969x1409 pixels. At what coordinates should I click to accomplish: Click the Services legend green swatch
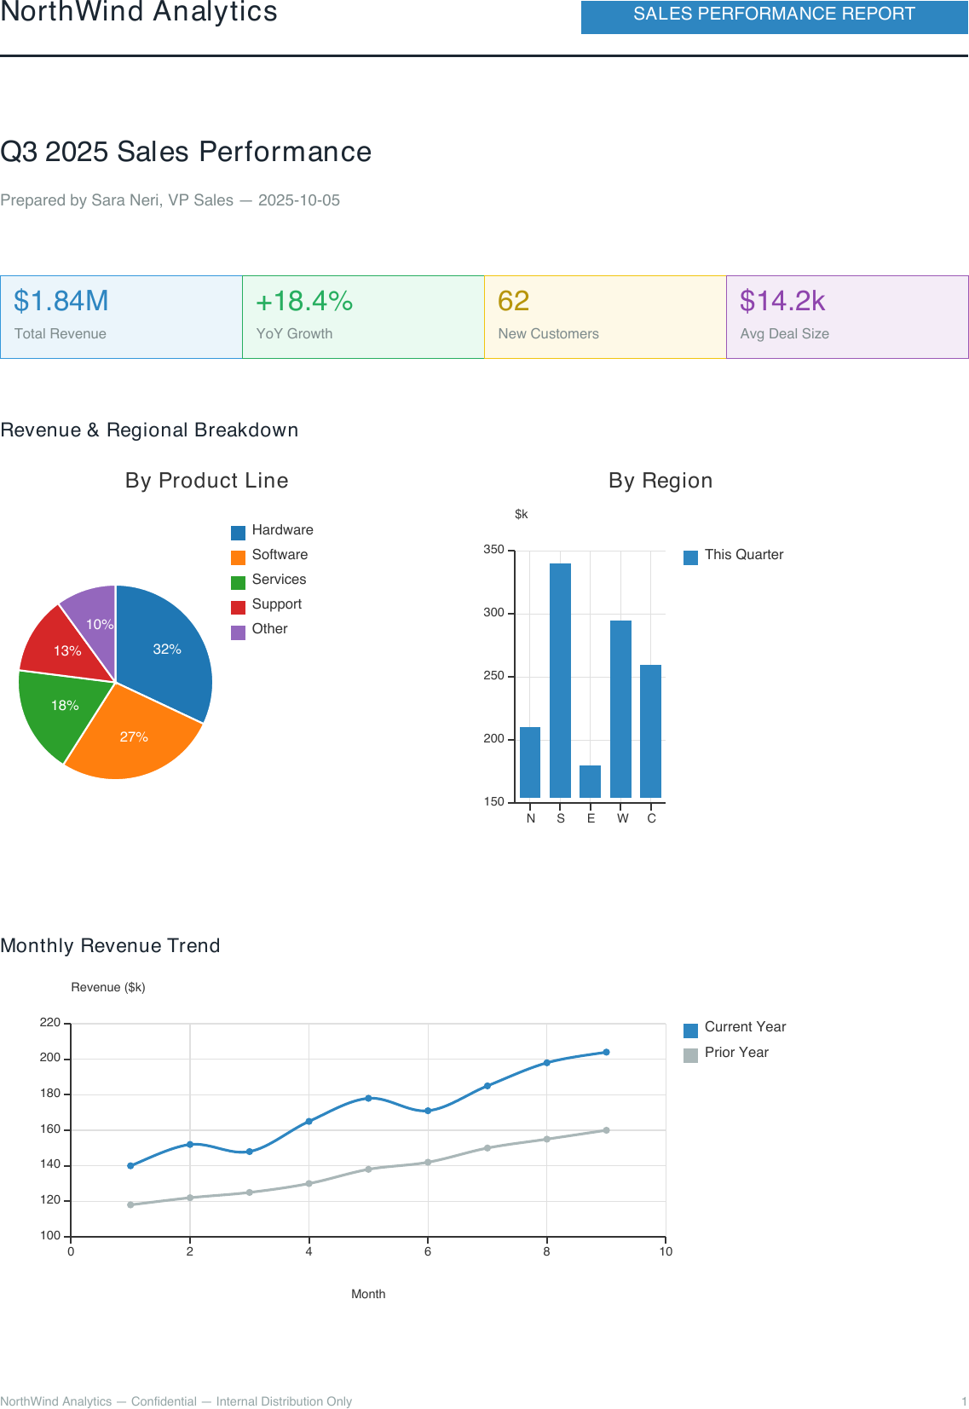[239, 582]
